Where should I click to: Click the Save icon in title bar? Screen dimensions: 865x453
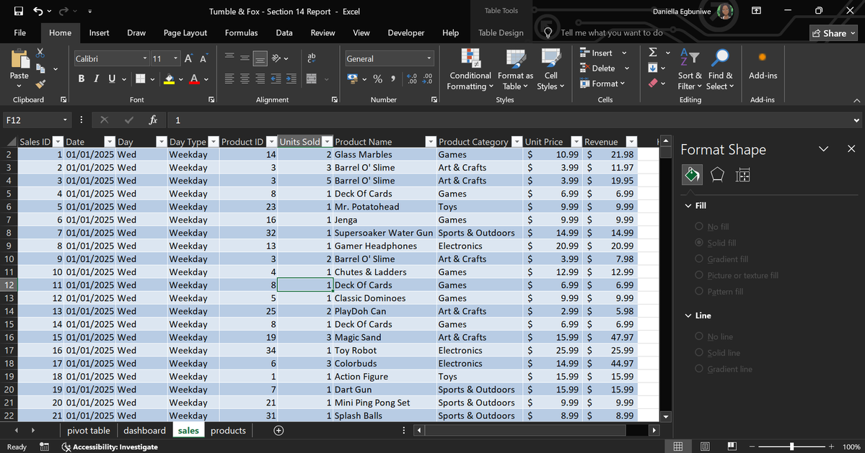pos(18,11)
